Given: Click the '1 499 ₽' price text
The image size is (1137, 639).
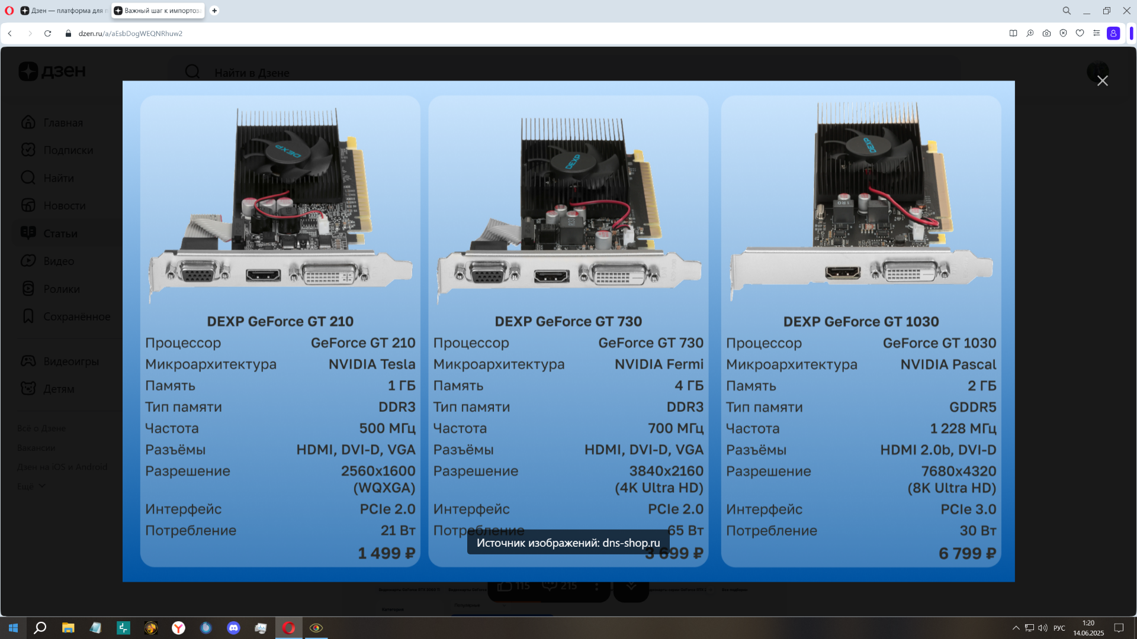Looking at the screenshot, I should (386, 553).
